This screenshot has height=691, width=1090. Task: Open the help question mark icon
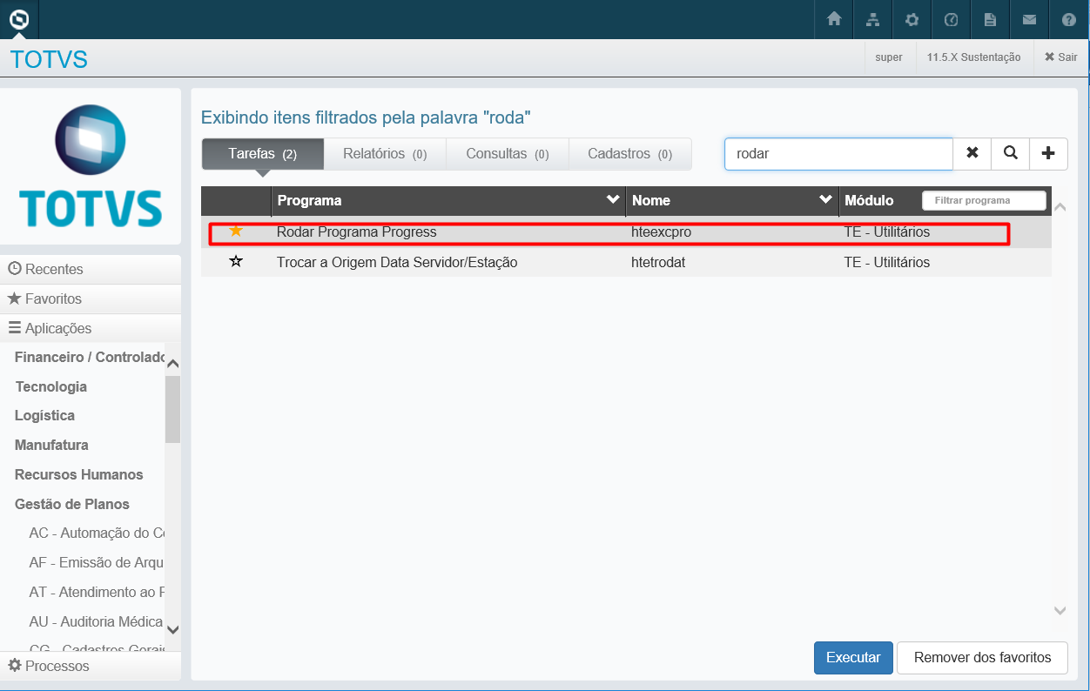point(1069,19)
